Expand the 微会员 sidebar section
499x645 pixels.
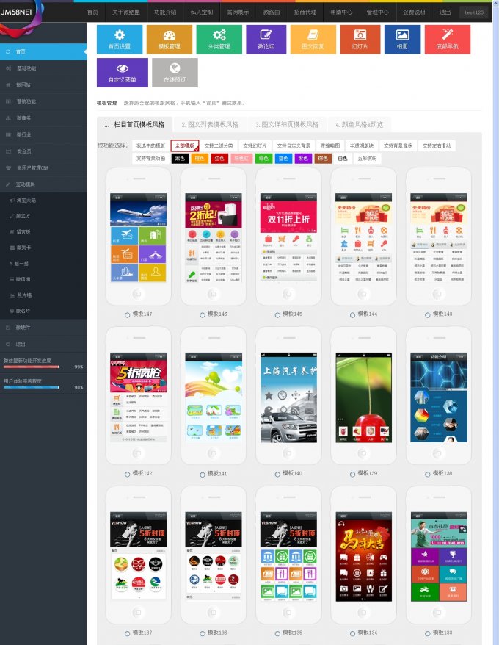point(43,151)
